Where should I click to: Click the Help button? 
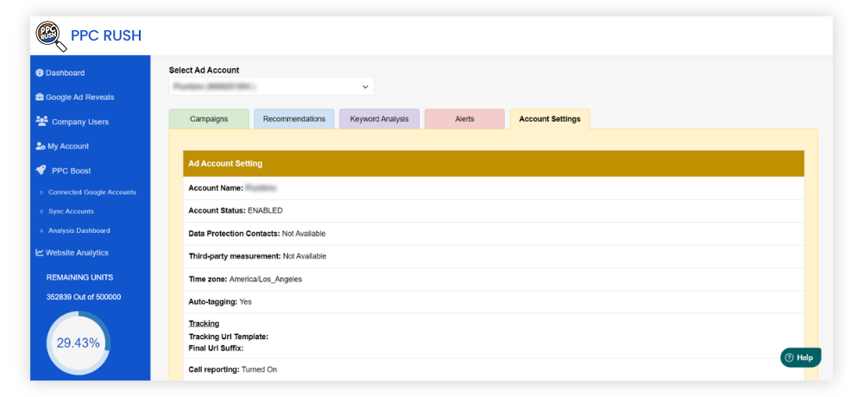(801, 357)
